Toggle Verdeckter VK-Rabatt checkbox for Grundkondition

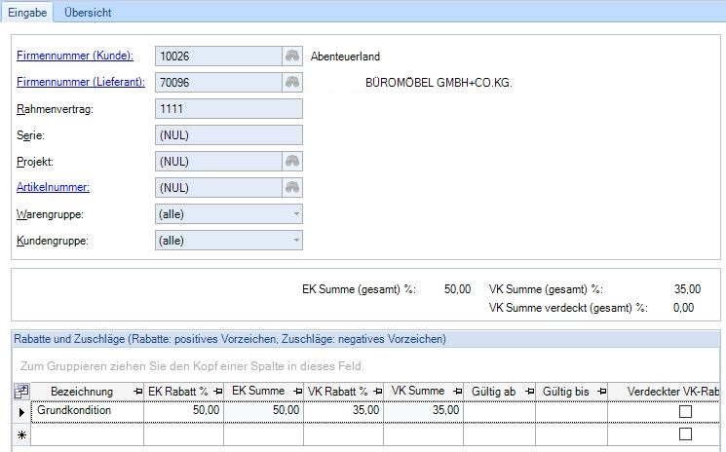[x=684, y=412]
